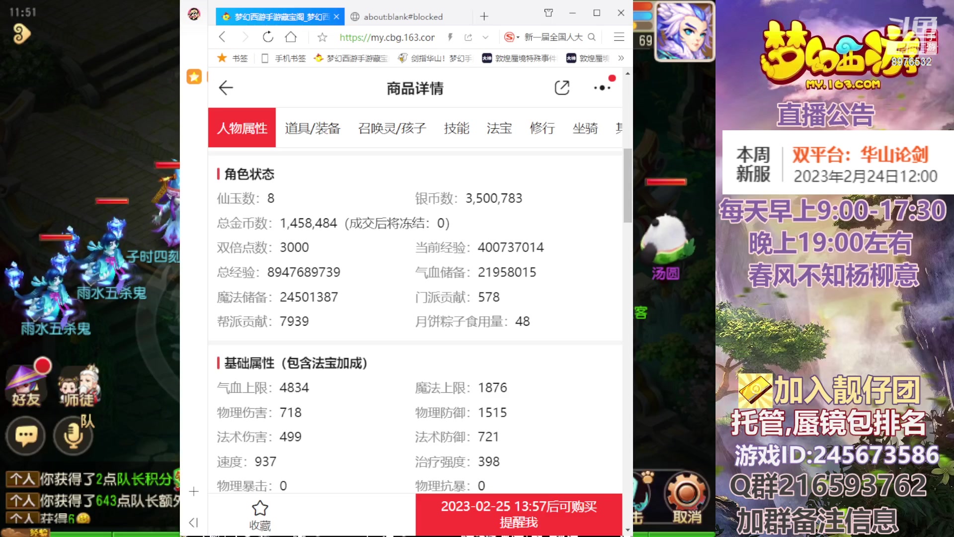The width and height of the screenshot is (954, 537).
Task: Open the 剑指华山 bookmark
Action: pyautogui.click(x=435, y=58)
